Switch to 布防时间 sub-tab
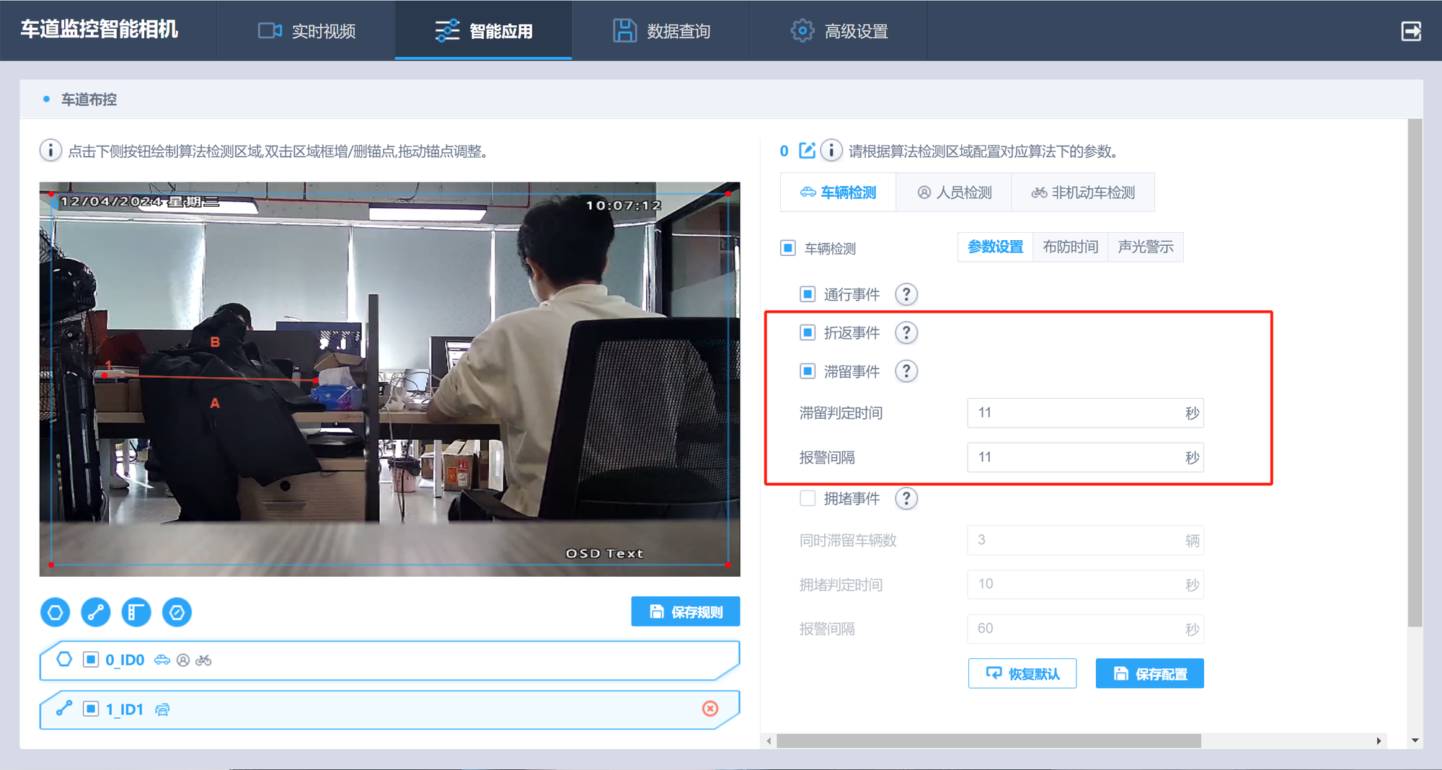Screen dimensions: 1442x770 coord(1070,247)
